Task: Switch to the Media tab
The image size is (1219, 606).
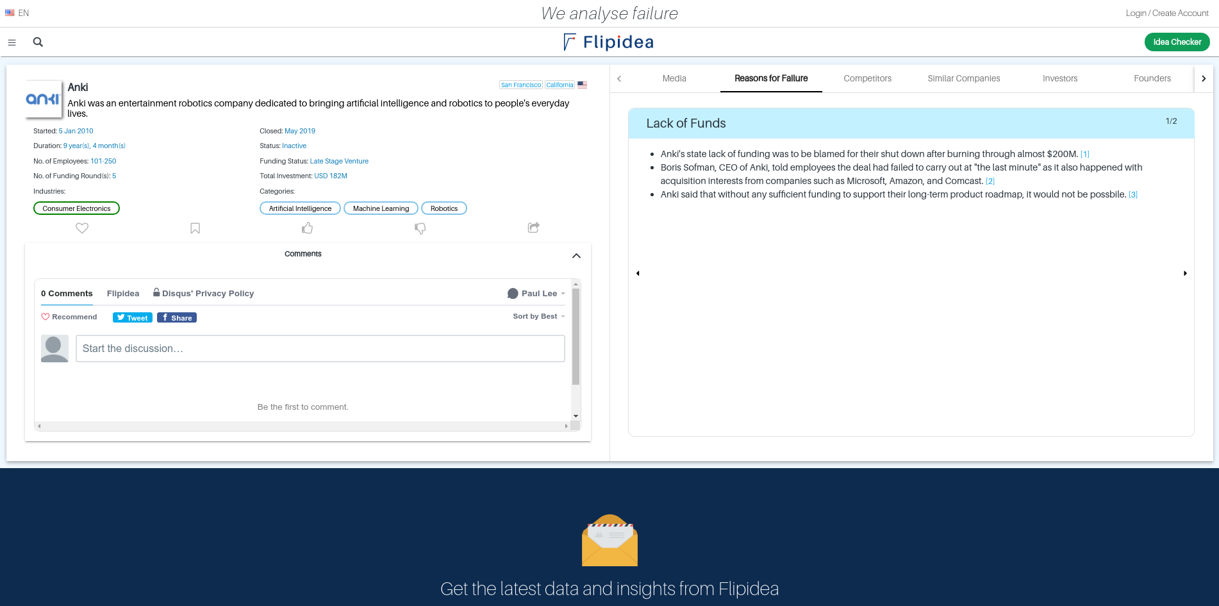Action: point(674,78)
